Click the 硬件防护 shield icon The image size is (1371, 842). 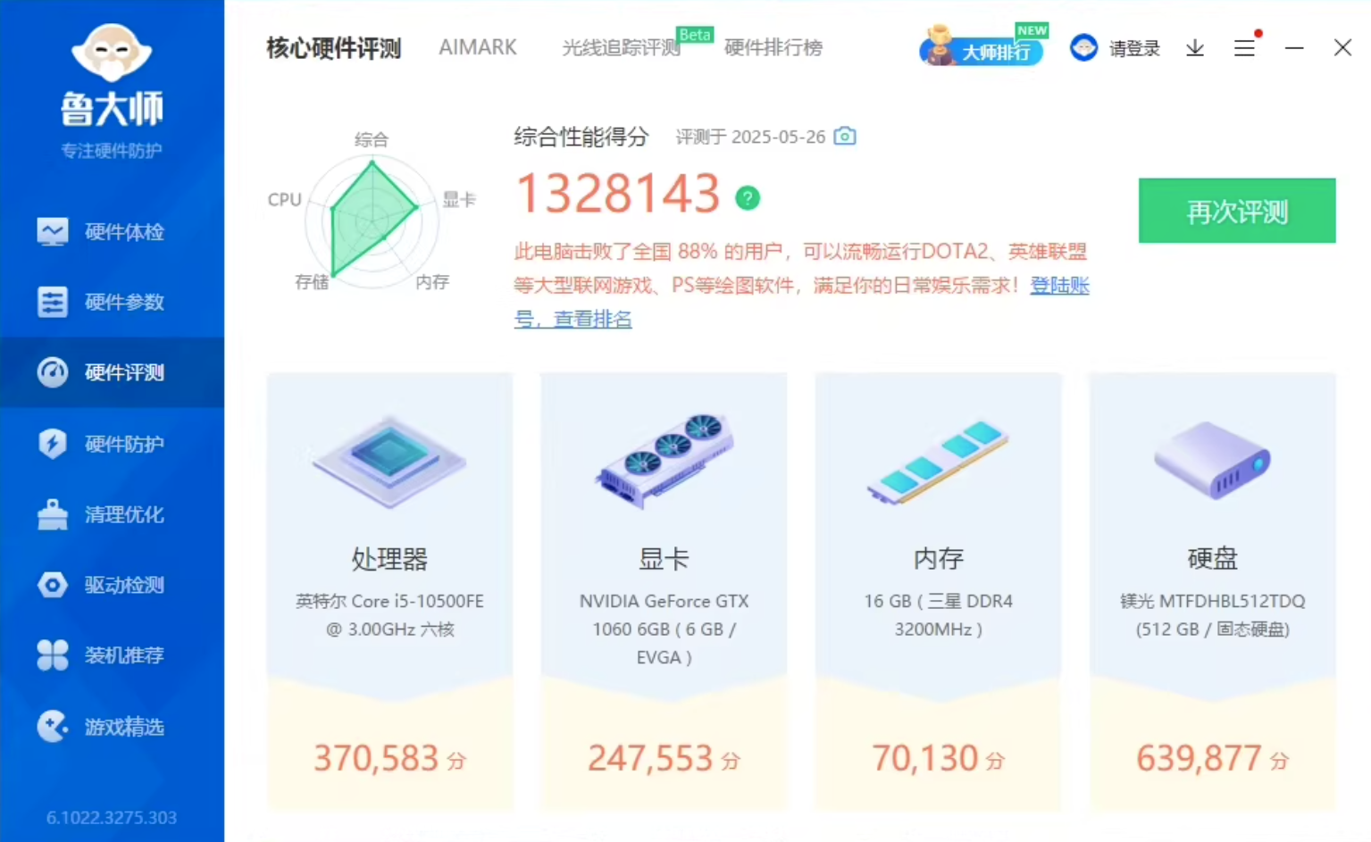pyautogui.click(x=53, y=444)
